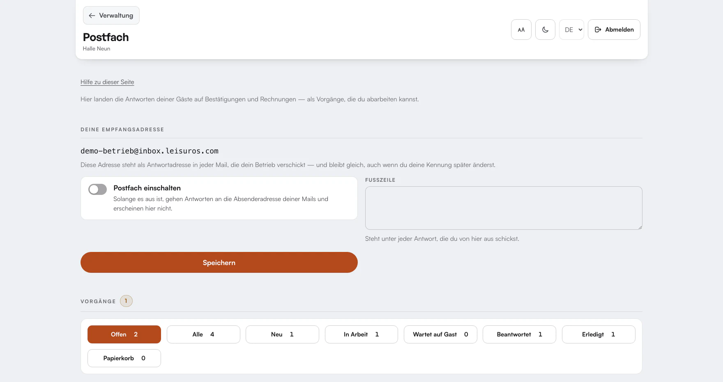Click the Postfach page heading
723x382 pixels.
tap(106, 37)
